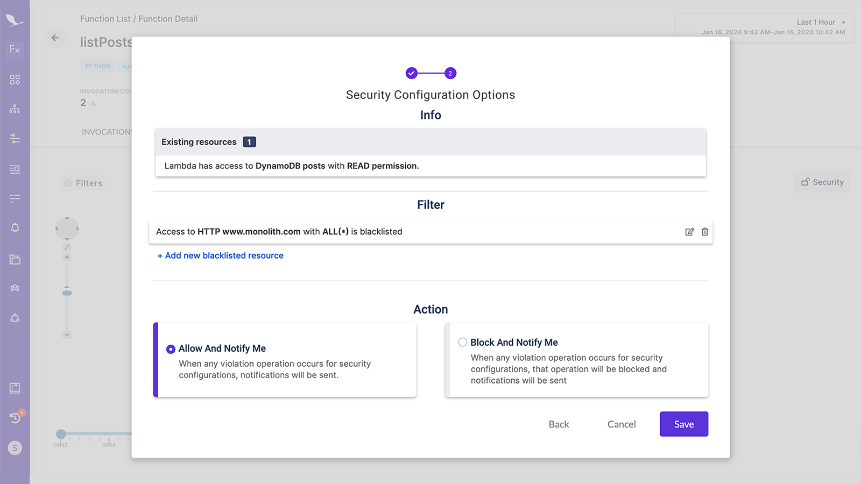Delete the www.monolith.com blacklisted resource
This screenshot has height=484, width=861.
[705, 232]
